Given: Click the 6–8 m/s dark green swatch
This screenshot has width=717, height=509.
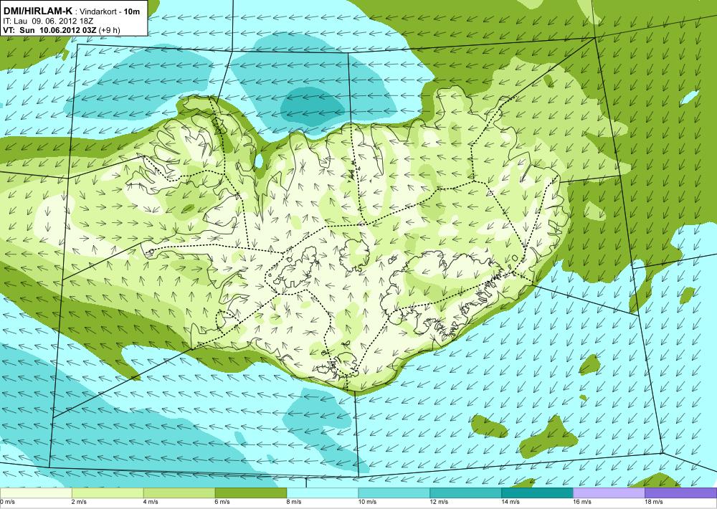Looking at the screenshot, I should (250, 493).
